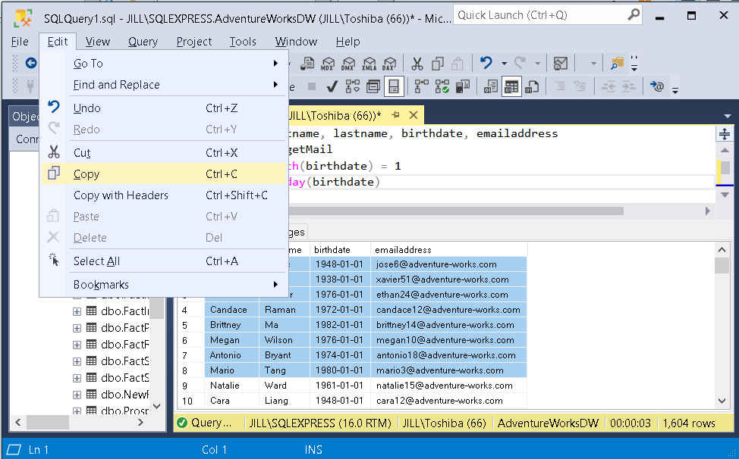Click the scissors Cut icon in toolbar

[x=417, y=63]
